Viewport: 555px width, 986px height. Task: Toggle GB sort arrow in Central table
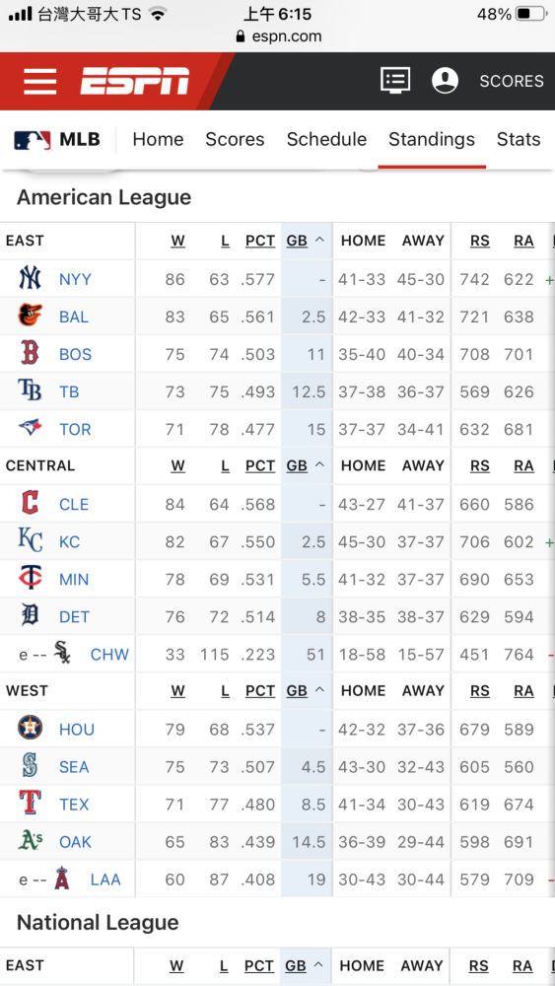(319, 466)
